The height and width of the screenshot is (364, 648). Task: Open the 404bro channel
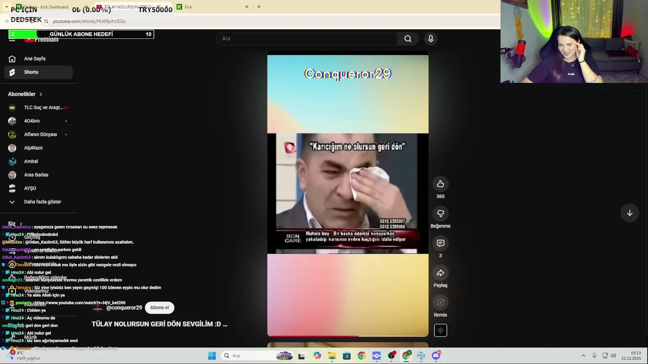tap(38, 121)
